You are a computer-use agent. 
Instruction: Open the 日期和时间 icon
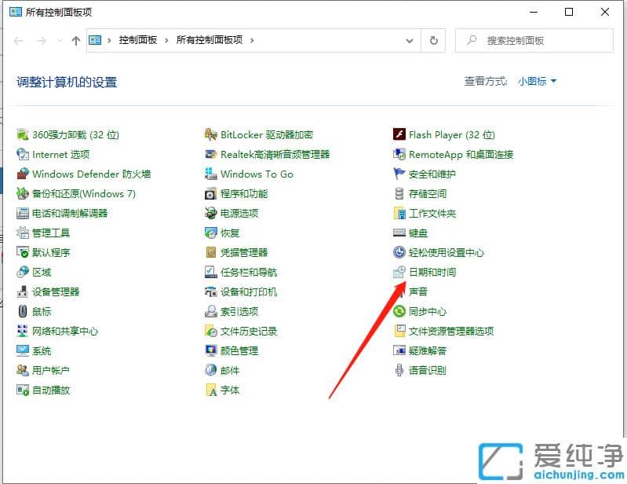[x=399, y=273]
